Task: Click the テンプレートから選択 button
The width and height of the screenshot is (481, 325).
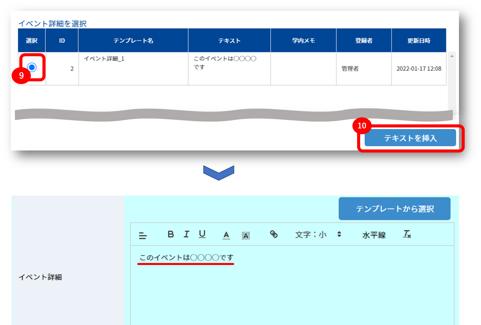Action: click(394, 209)
